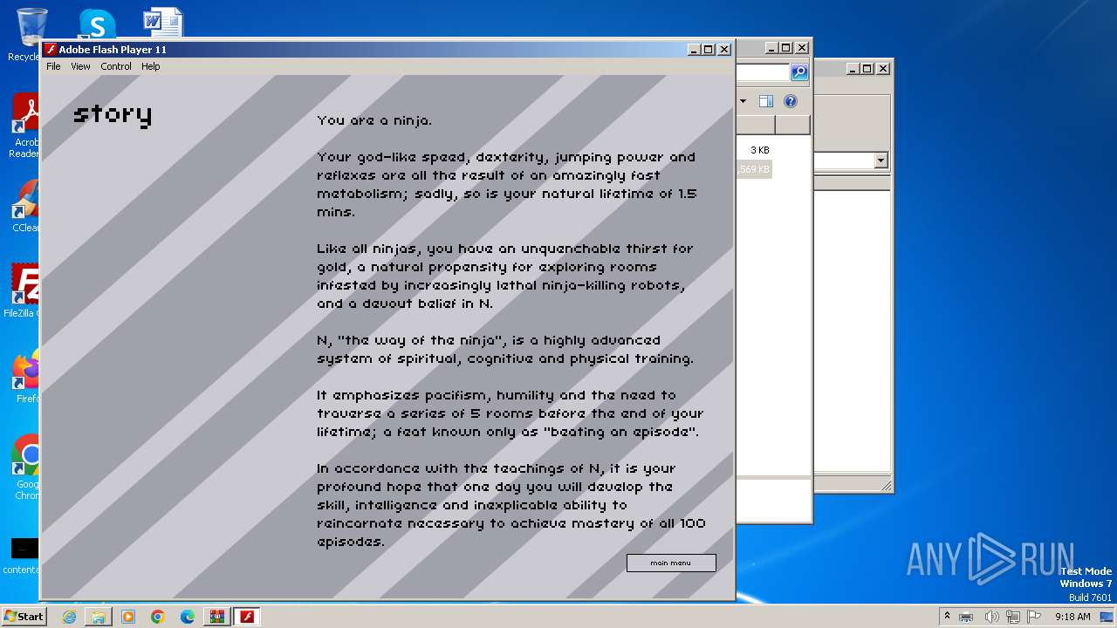Click the Flash Player title bar icon
The width and height of the screenshot is (1117, 628).
click(x=51, y=50)
